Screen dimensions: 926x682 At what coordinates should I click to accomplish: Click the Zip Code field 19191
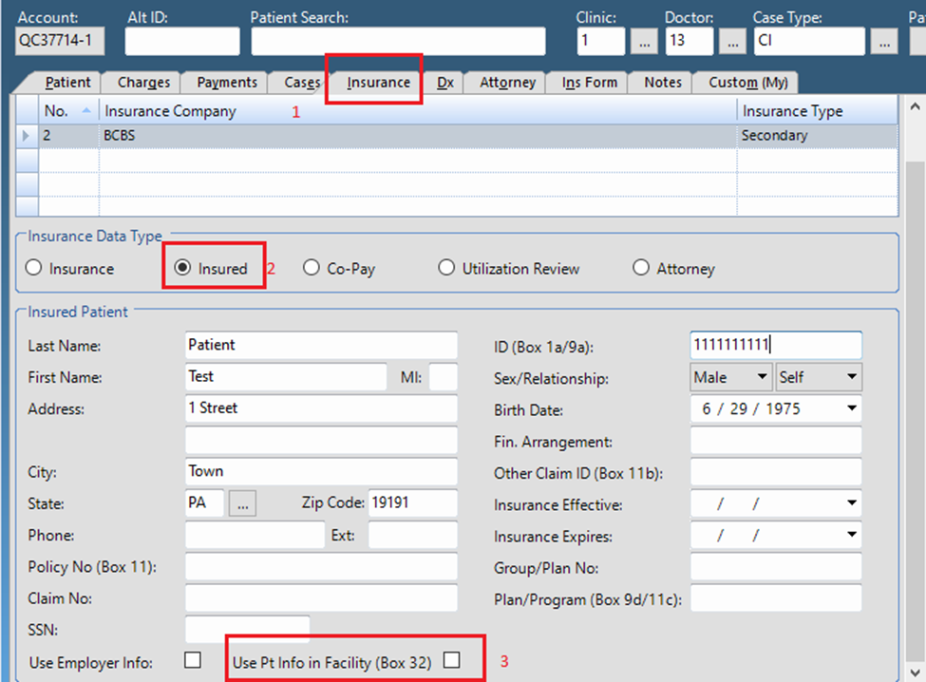[413, 503]
